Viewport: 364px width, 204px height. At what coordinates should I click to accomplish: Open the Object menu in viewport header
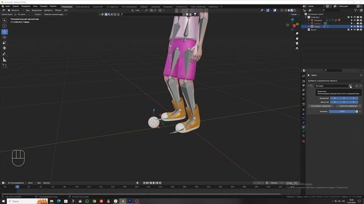[x=58, y=10]
